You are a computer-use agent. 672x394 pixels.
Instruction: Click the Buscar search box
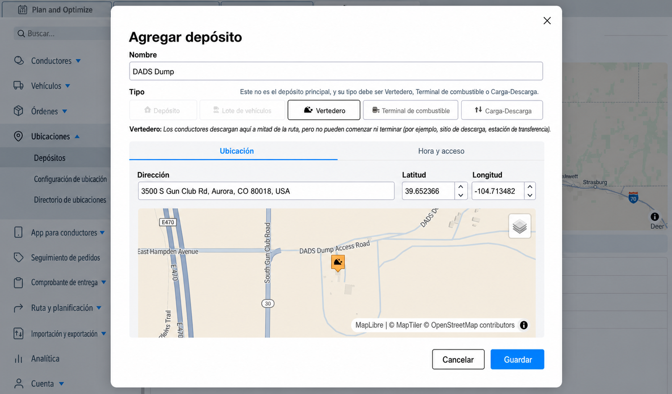63,34
